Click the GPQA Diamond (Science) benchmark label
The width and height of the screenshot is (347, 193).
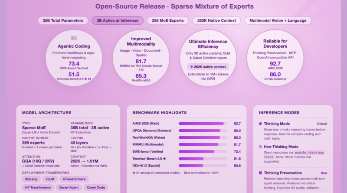coord(152,131)
